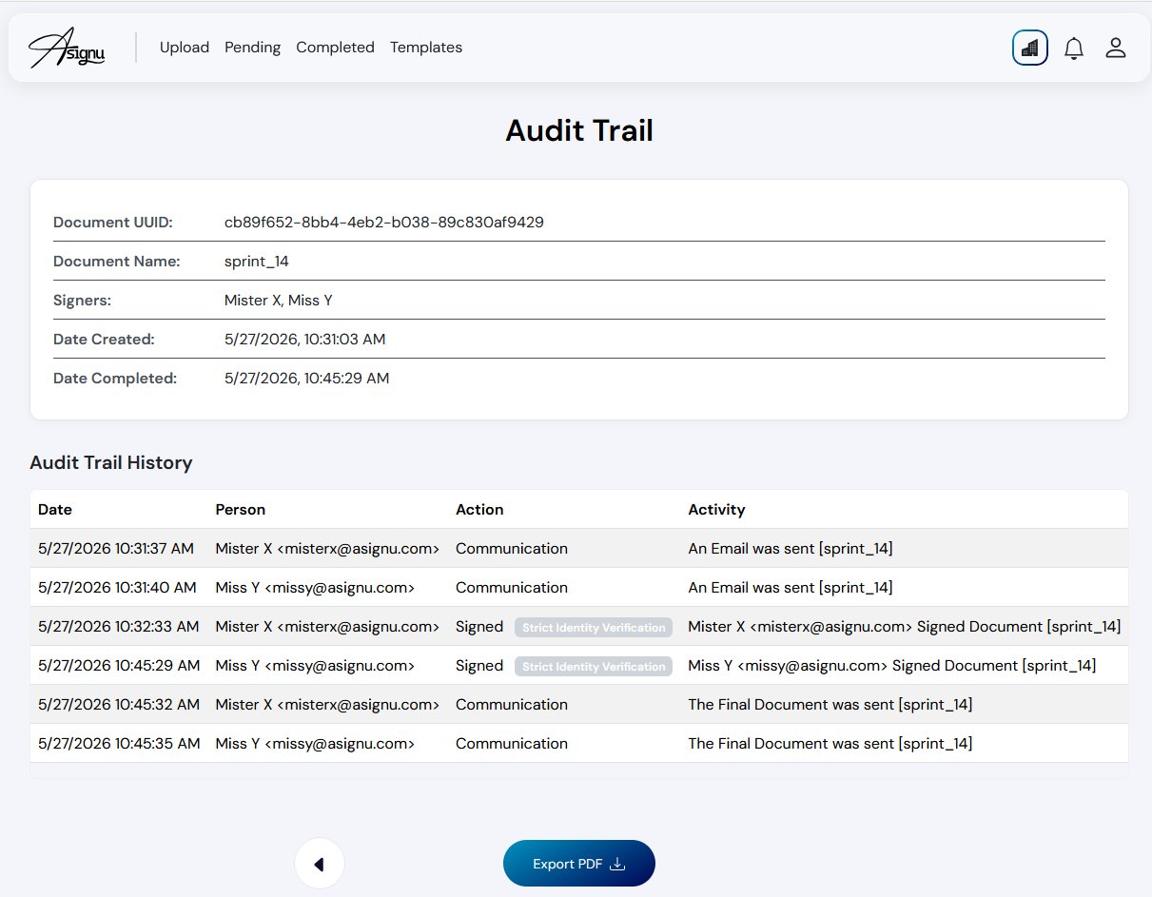The width and height of the screenshot is (1152, 897).
Task: Open the Templates page
Action: pyautogui.click(x=426, y=48)
